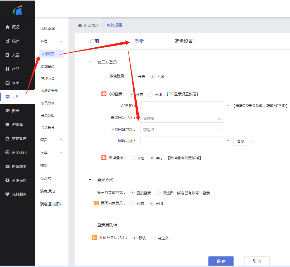Click the home icon beside 返回概况
Viewport: 290px width, 267px height.
click(x=80, y=25)
